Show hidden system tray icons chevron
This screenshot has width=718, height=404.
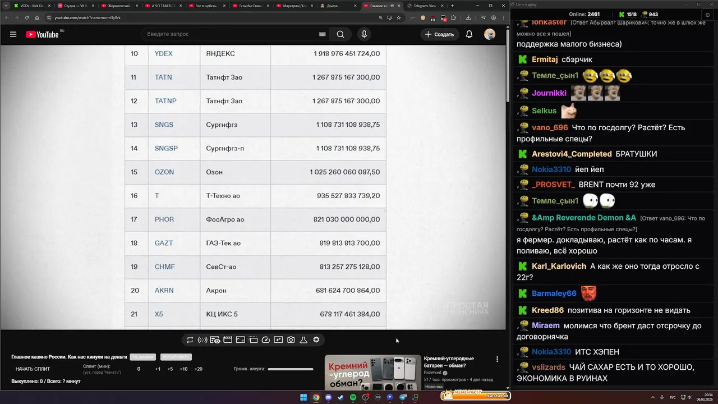click(653, 397)
